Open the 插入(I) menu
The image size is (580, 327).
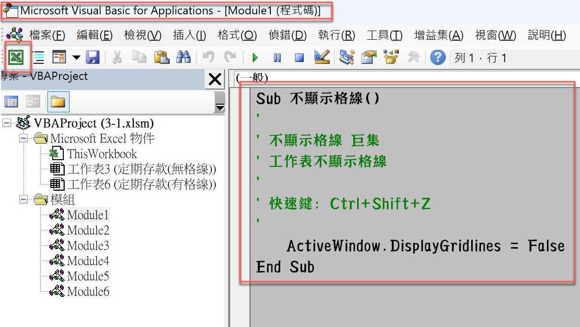pyautogui.click(x=189, y=35)
